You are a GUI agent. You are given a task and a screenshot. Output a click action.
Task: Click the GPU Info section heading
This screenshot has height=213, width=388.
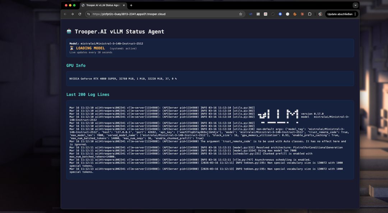tap(76, 65)
